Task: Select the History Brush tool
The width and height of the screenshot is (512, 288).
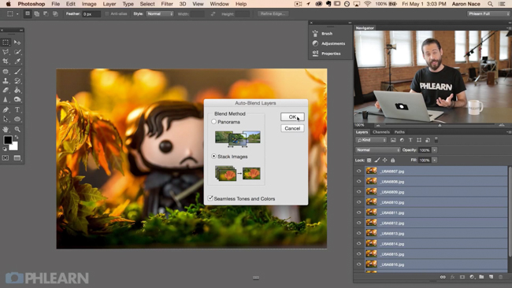Action: tap(17, 81)
